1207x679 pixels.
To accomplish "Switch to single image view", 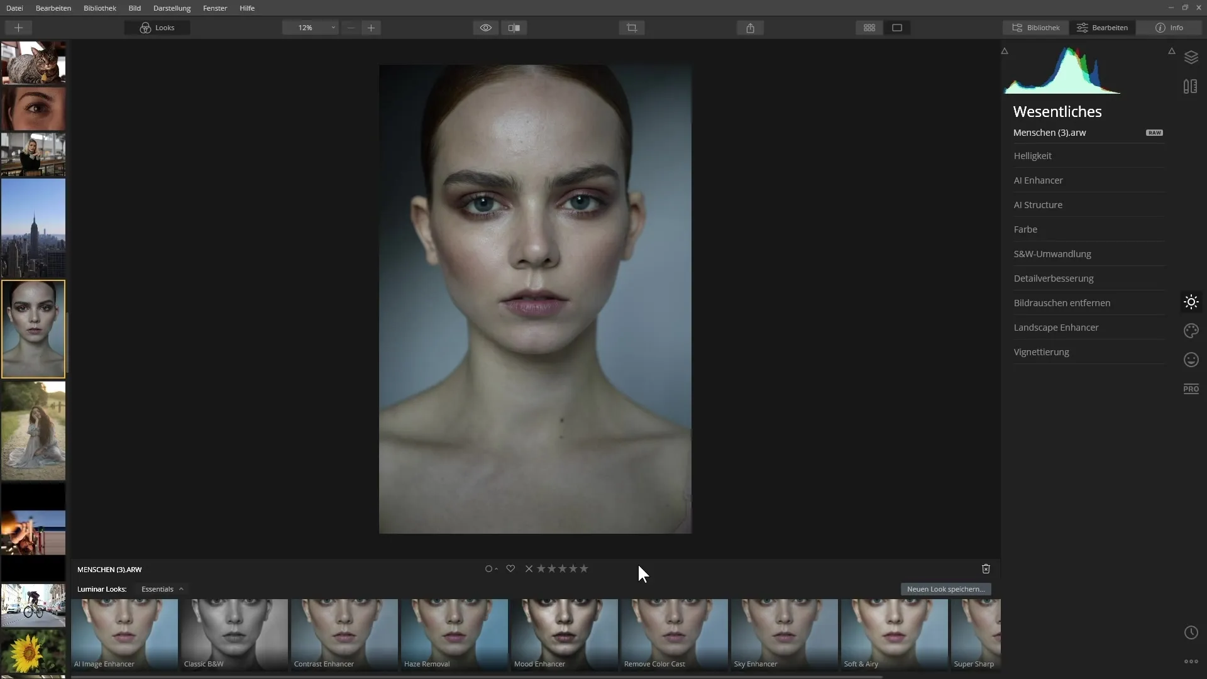I will coord(897,28).
